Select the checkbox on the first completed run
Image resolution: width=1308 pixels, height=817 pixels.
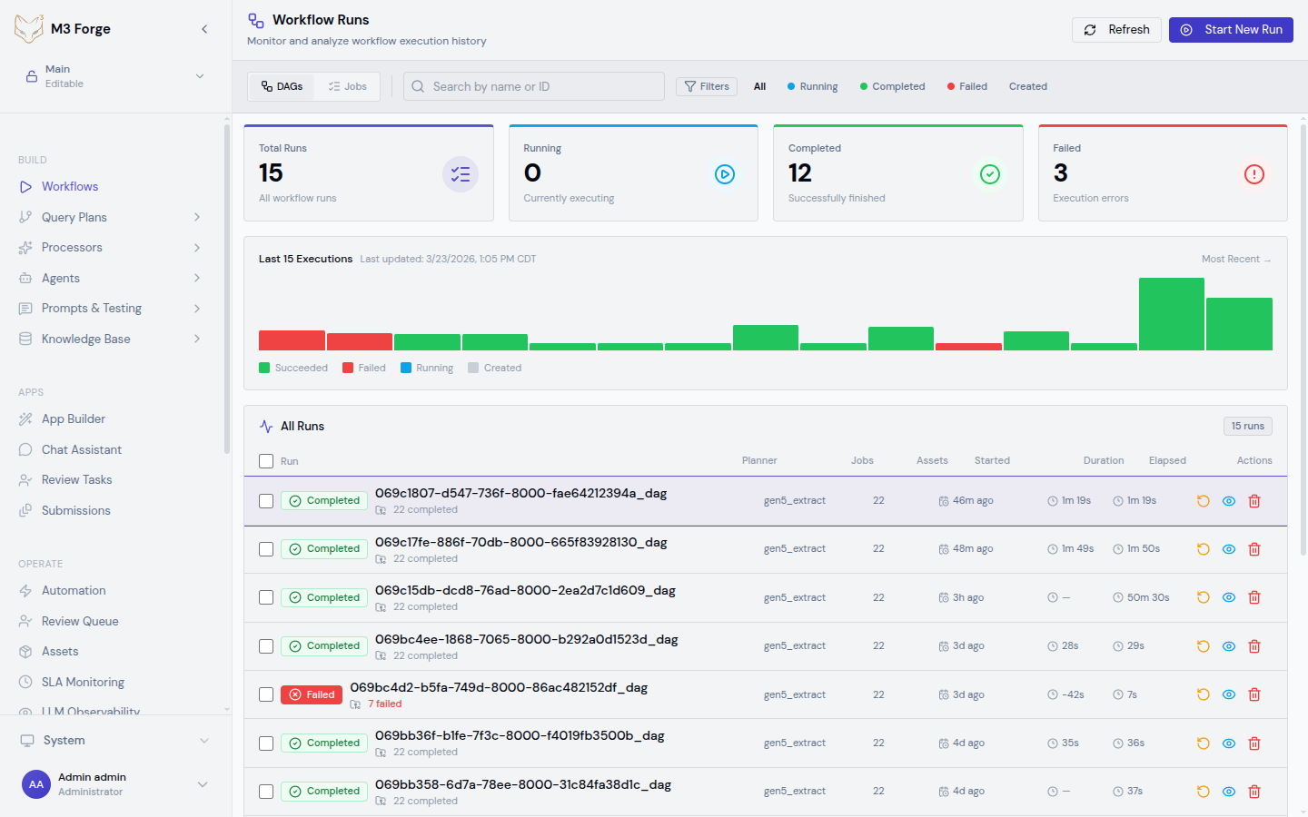click(x=266, y=500)
